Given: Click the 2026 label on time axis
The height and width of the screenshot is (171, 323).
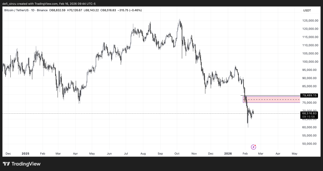Looking at the screenshot, I should [228, 154].
